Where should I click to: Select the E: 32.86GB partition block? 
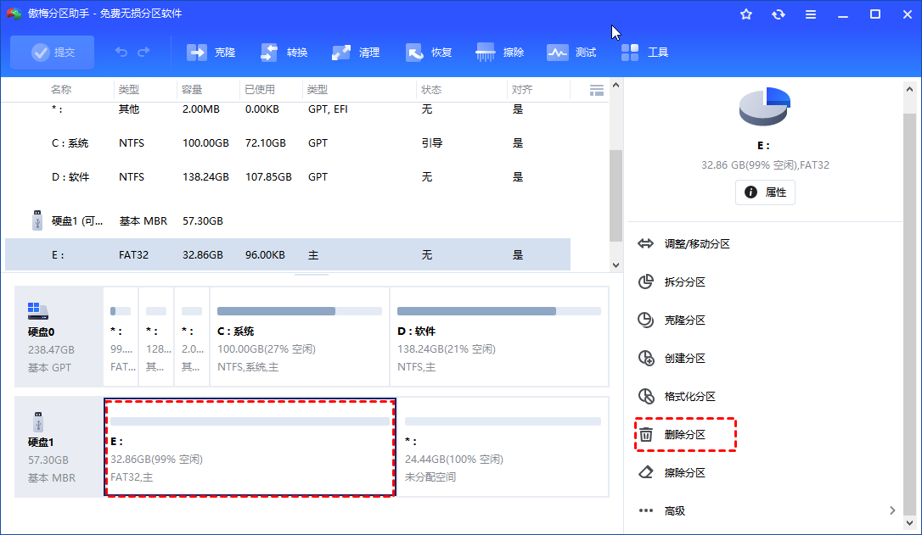click(x=250, y=448)
